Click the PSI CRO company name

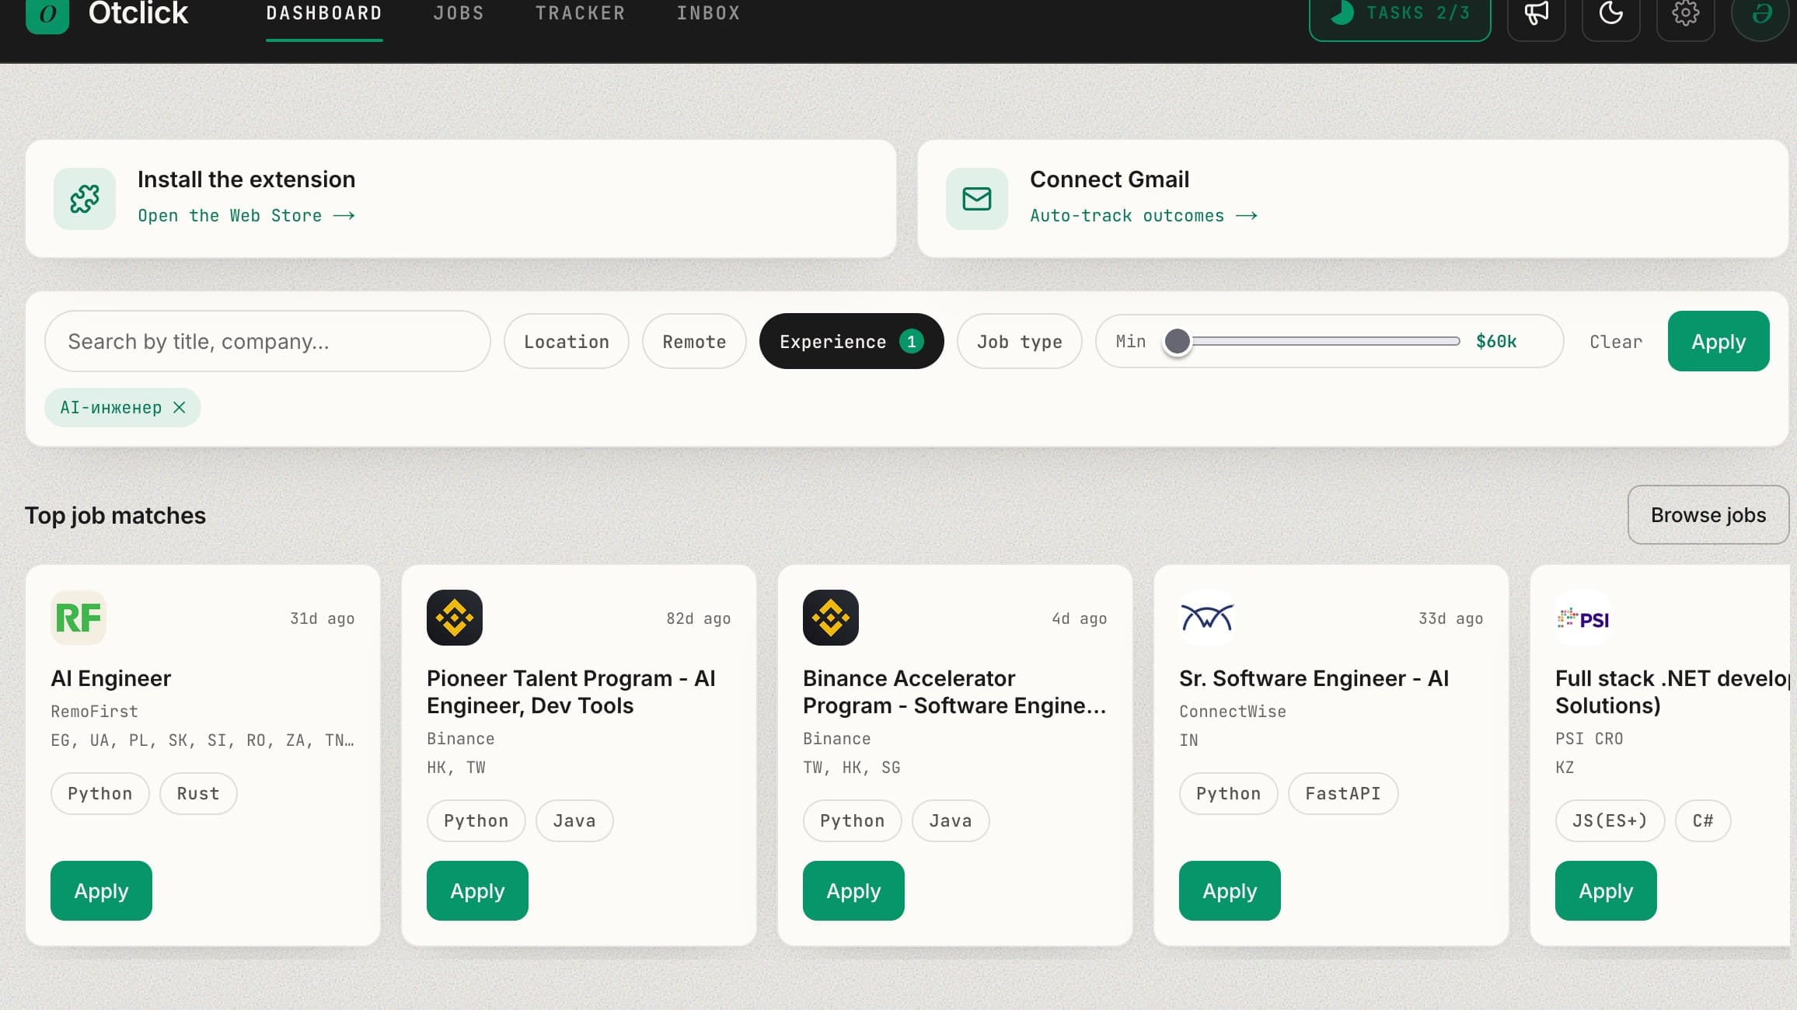[x=1589, y=739]
